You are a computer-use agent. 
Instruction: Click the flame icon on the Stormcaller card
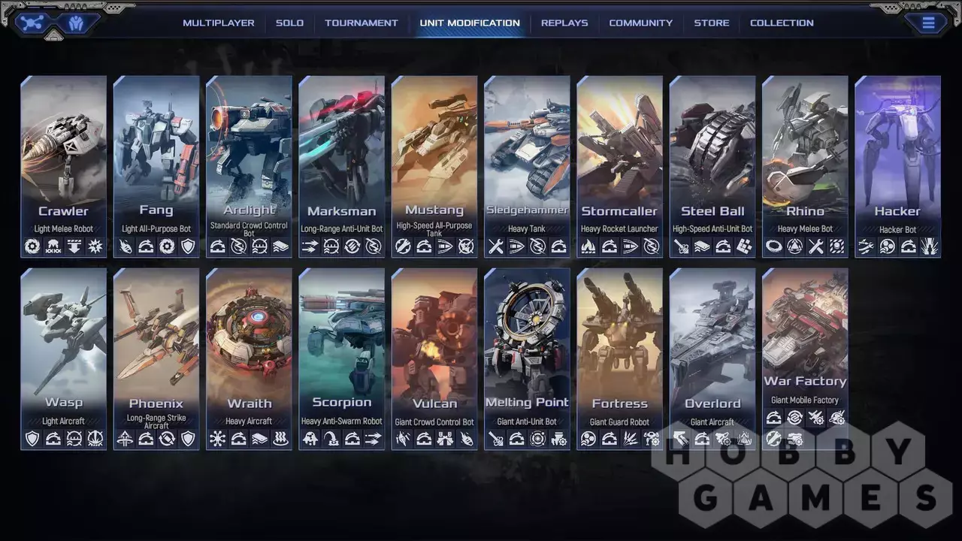coord(588,246)
